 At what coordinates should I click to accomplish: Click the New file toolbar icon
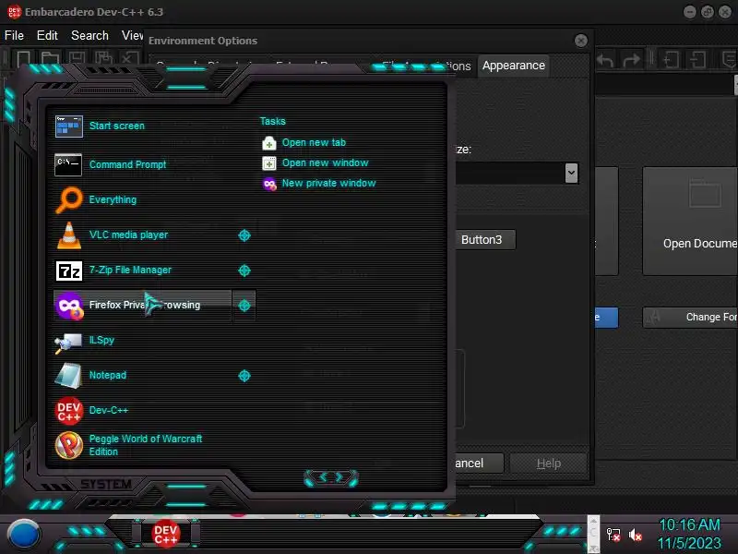[x=24, y=59]
